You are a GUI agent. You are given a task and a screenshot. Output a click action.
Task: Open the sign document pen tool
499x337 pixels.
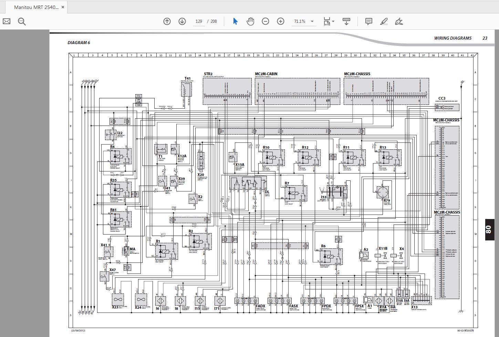[x=399, y=21]
